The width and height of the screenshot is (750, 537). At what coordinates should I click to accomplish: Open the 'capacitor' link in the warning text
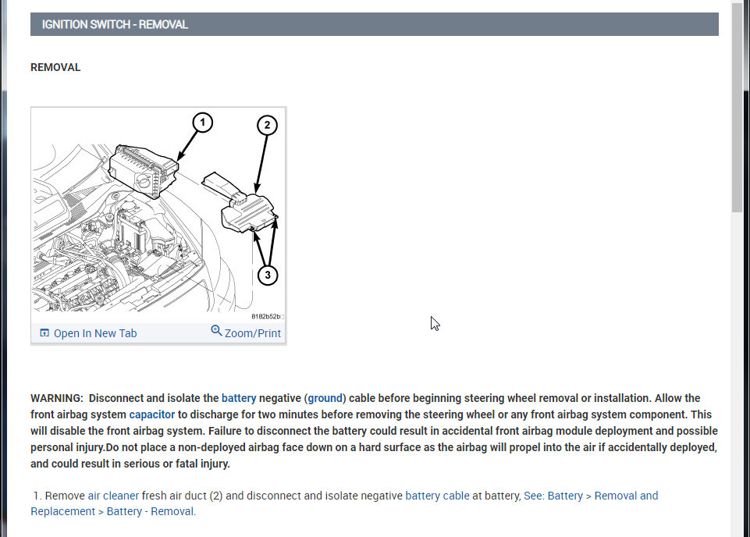(151, 414)
